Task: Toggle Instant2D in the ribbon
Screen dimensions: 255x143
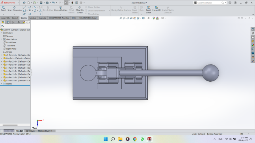Action: tap(156, 9)
